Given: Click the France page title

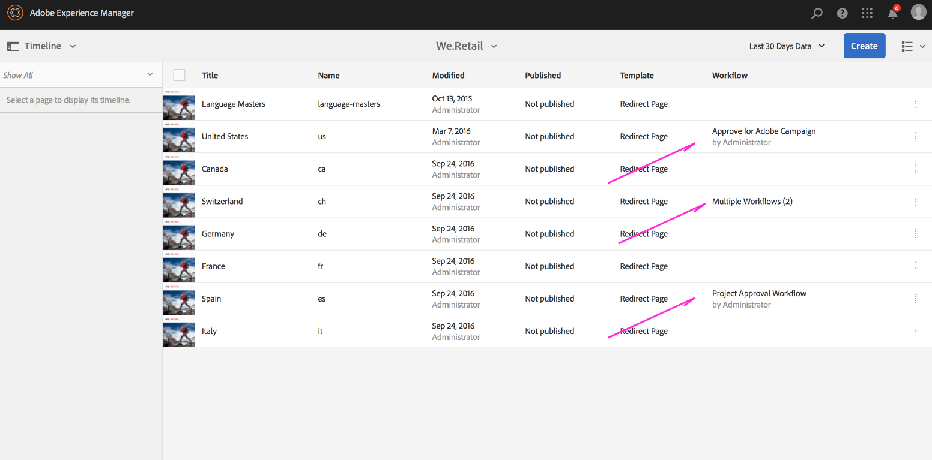Looking at the screenshot, I should 213,266.
